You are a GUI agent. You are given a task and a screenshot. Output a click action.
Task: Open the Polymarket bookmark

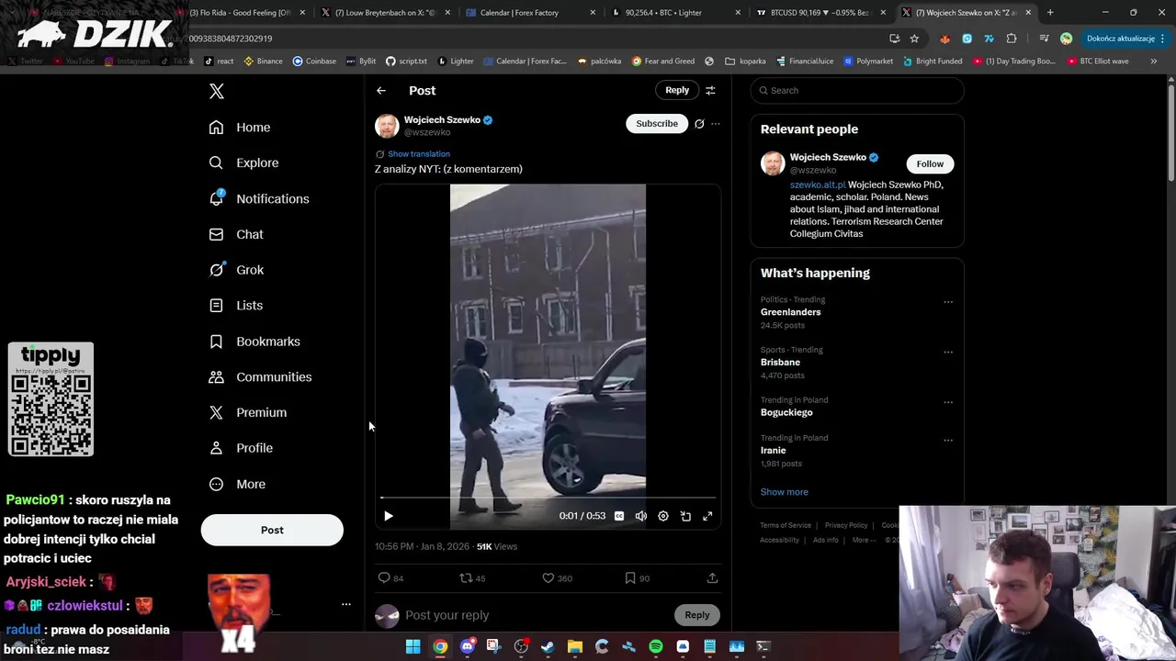867,61
